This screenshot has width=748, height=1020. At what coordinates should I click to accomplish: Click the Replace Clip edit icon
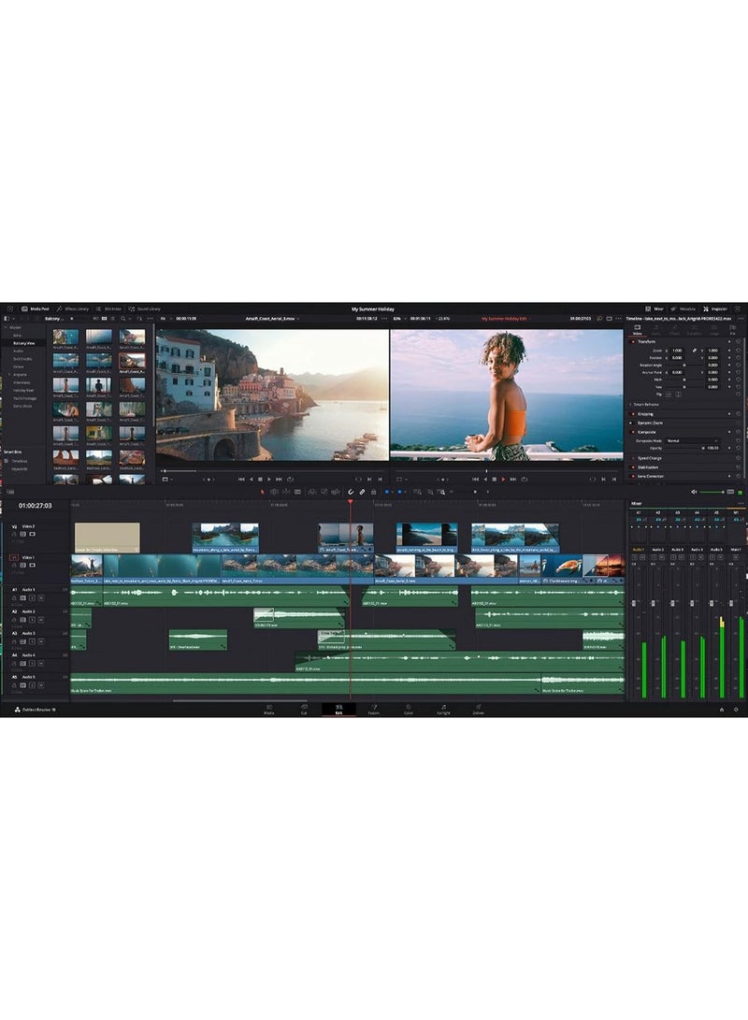click(336, 492)
